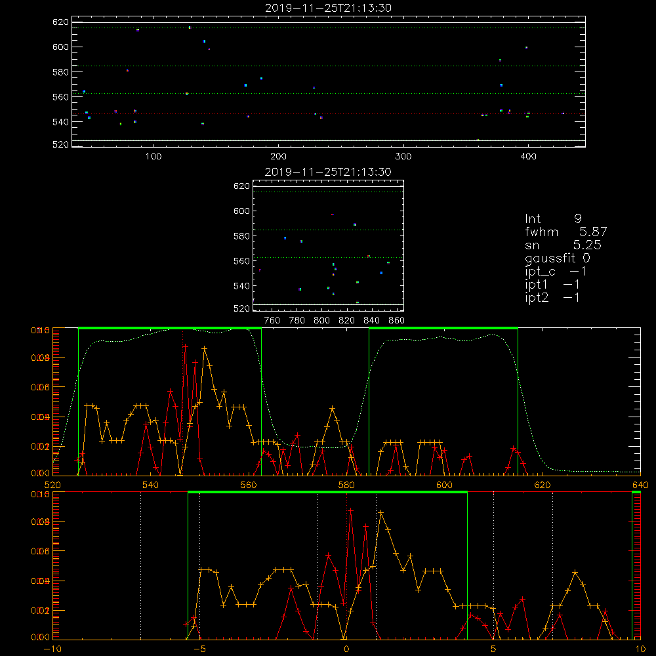The height and width of the screenshot is (656, 656).
Task: Click x-axis label '840' of the small scatter plot
Action: [371, 321]
